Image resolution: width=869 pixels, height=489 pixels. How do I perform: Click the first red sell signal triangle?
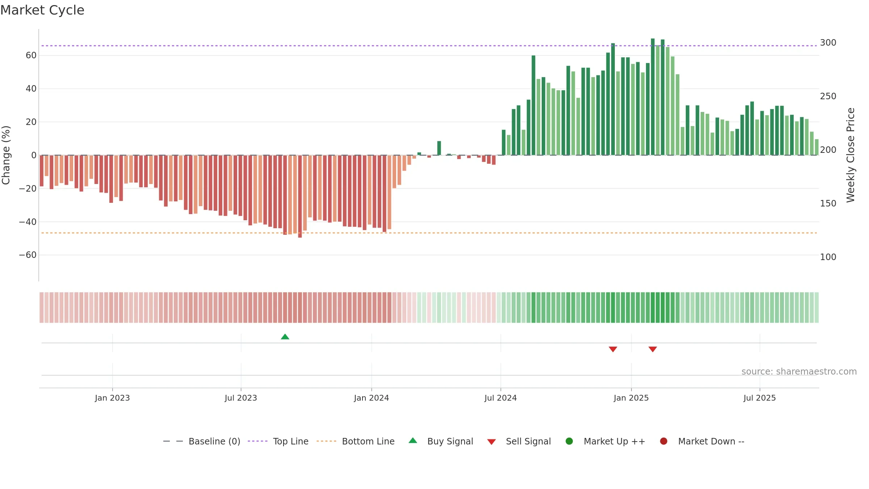point(613,349)
